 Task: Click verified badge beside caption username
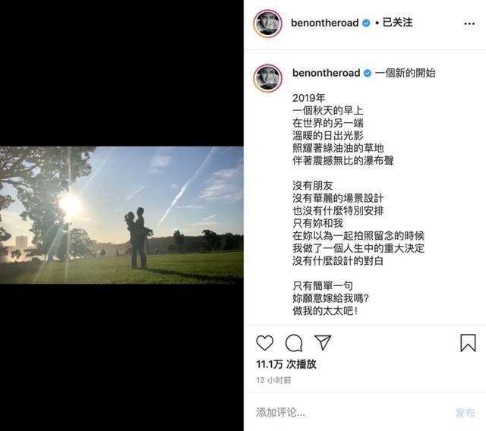click(368, 74)
